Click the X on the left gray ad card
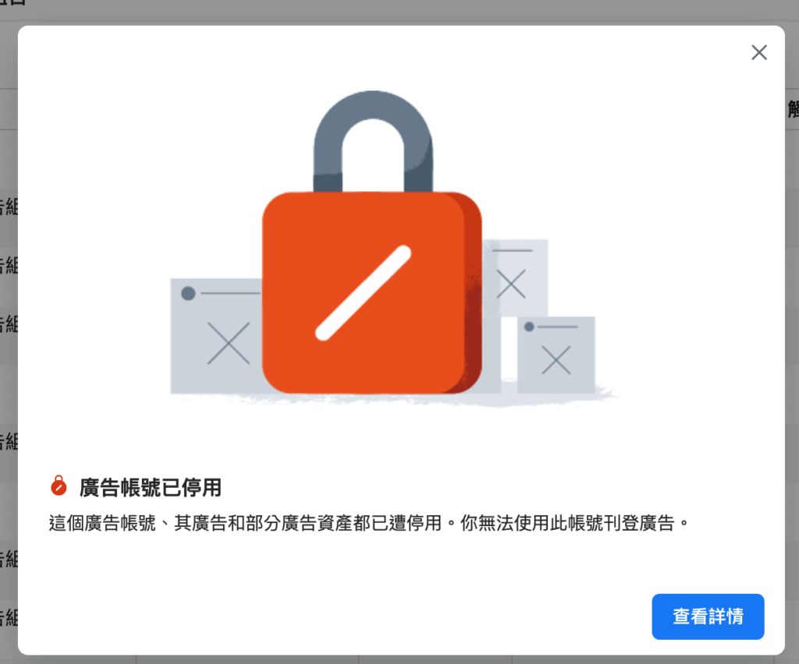The height and width of the screenshot is (664, 799). pyautogui.click(x=229, y=343)
